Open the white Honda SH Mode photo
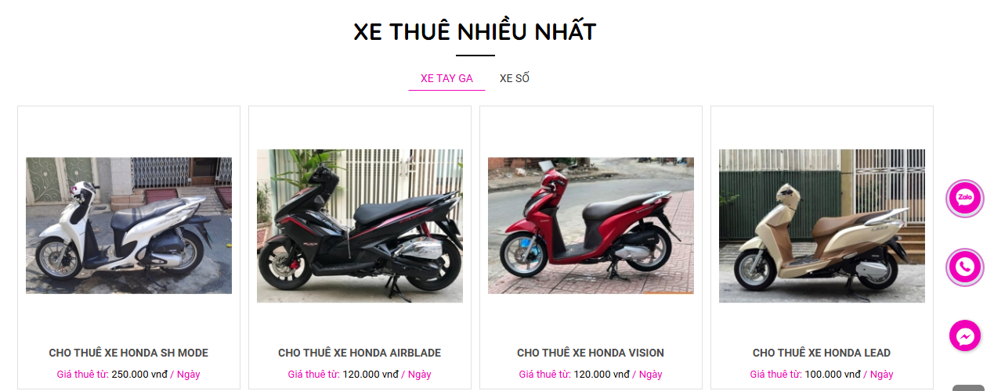 128,226
